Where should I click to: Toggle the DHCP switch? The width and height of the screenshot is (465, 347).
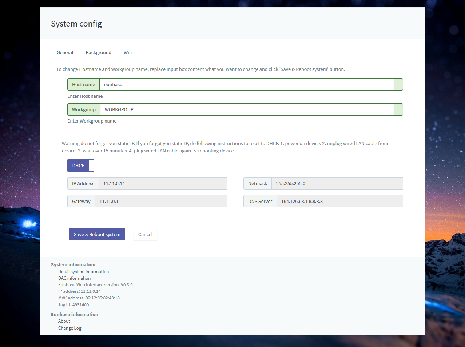pyautogui.click(x=80, y=165)
